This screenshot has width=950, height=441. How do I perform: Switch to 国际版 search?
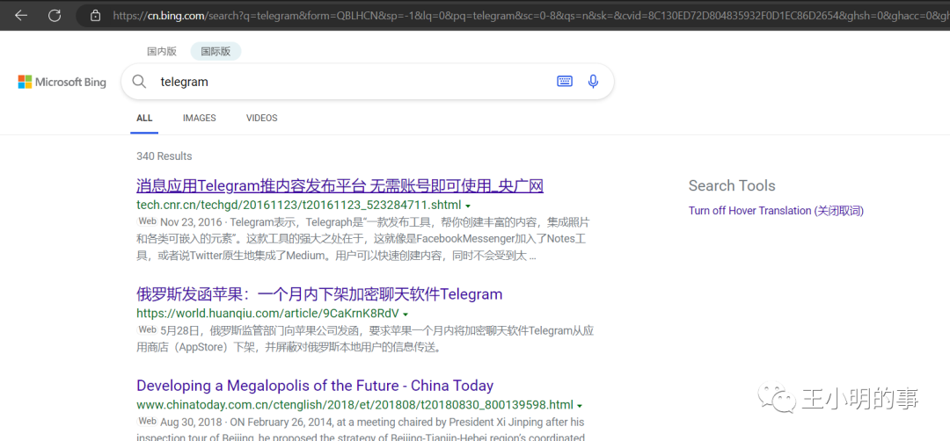pos(216,52)
